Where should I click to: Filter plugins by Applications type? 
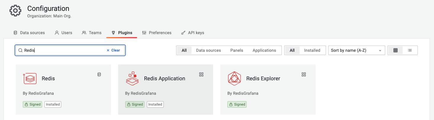click(264, 50)
